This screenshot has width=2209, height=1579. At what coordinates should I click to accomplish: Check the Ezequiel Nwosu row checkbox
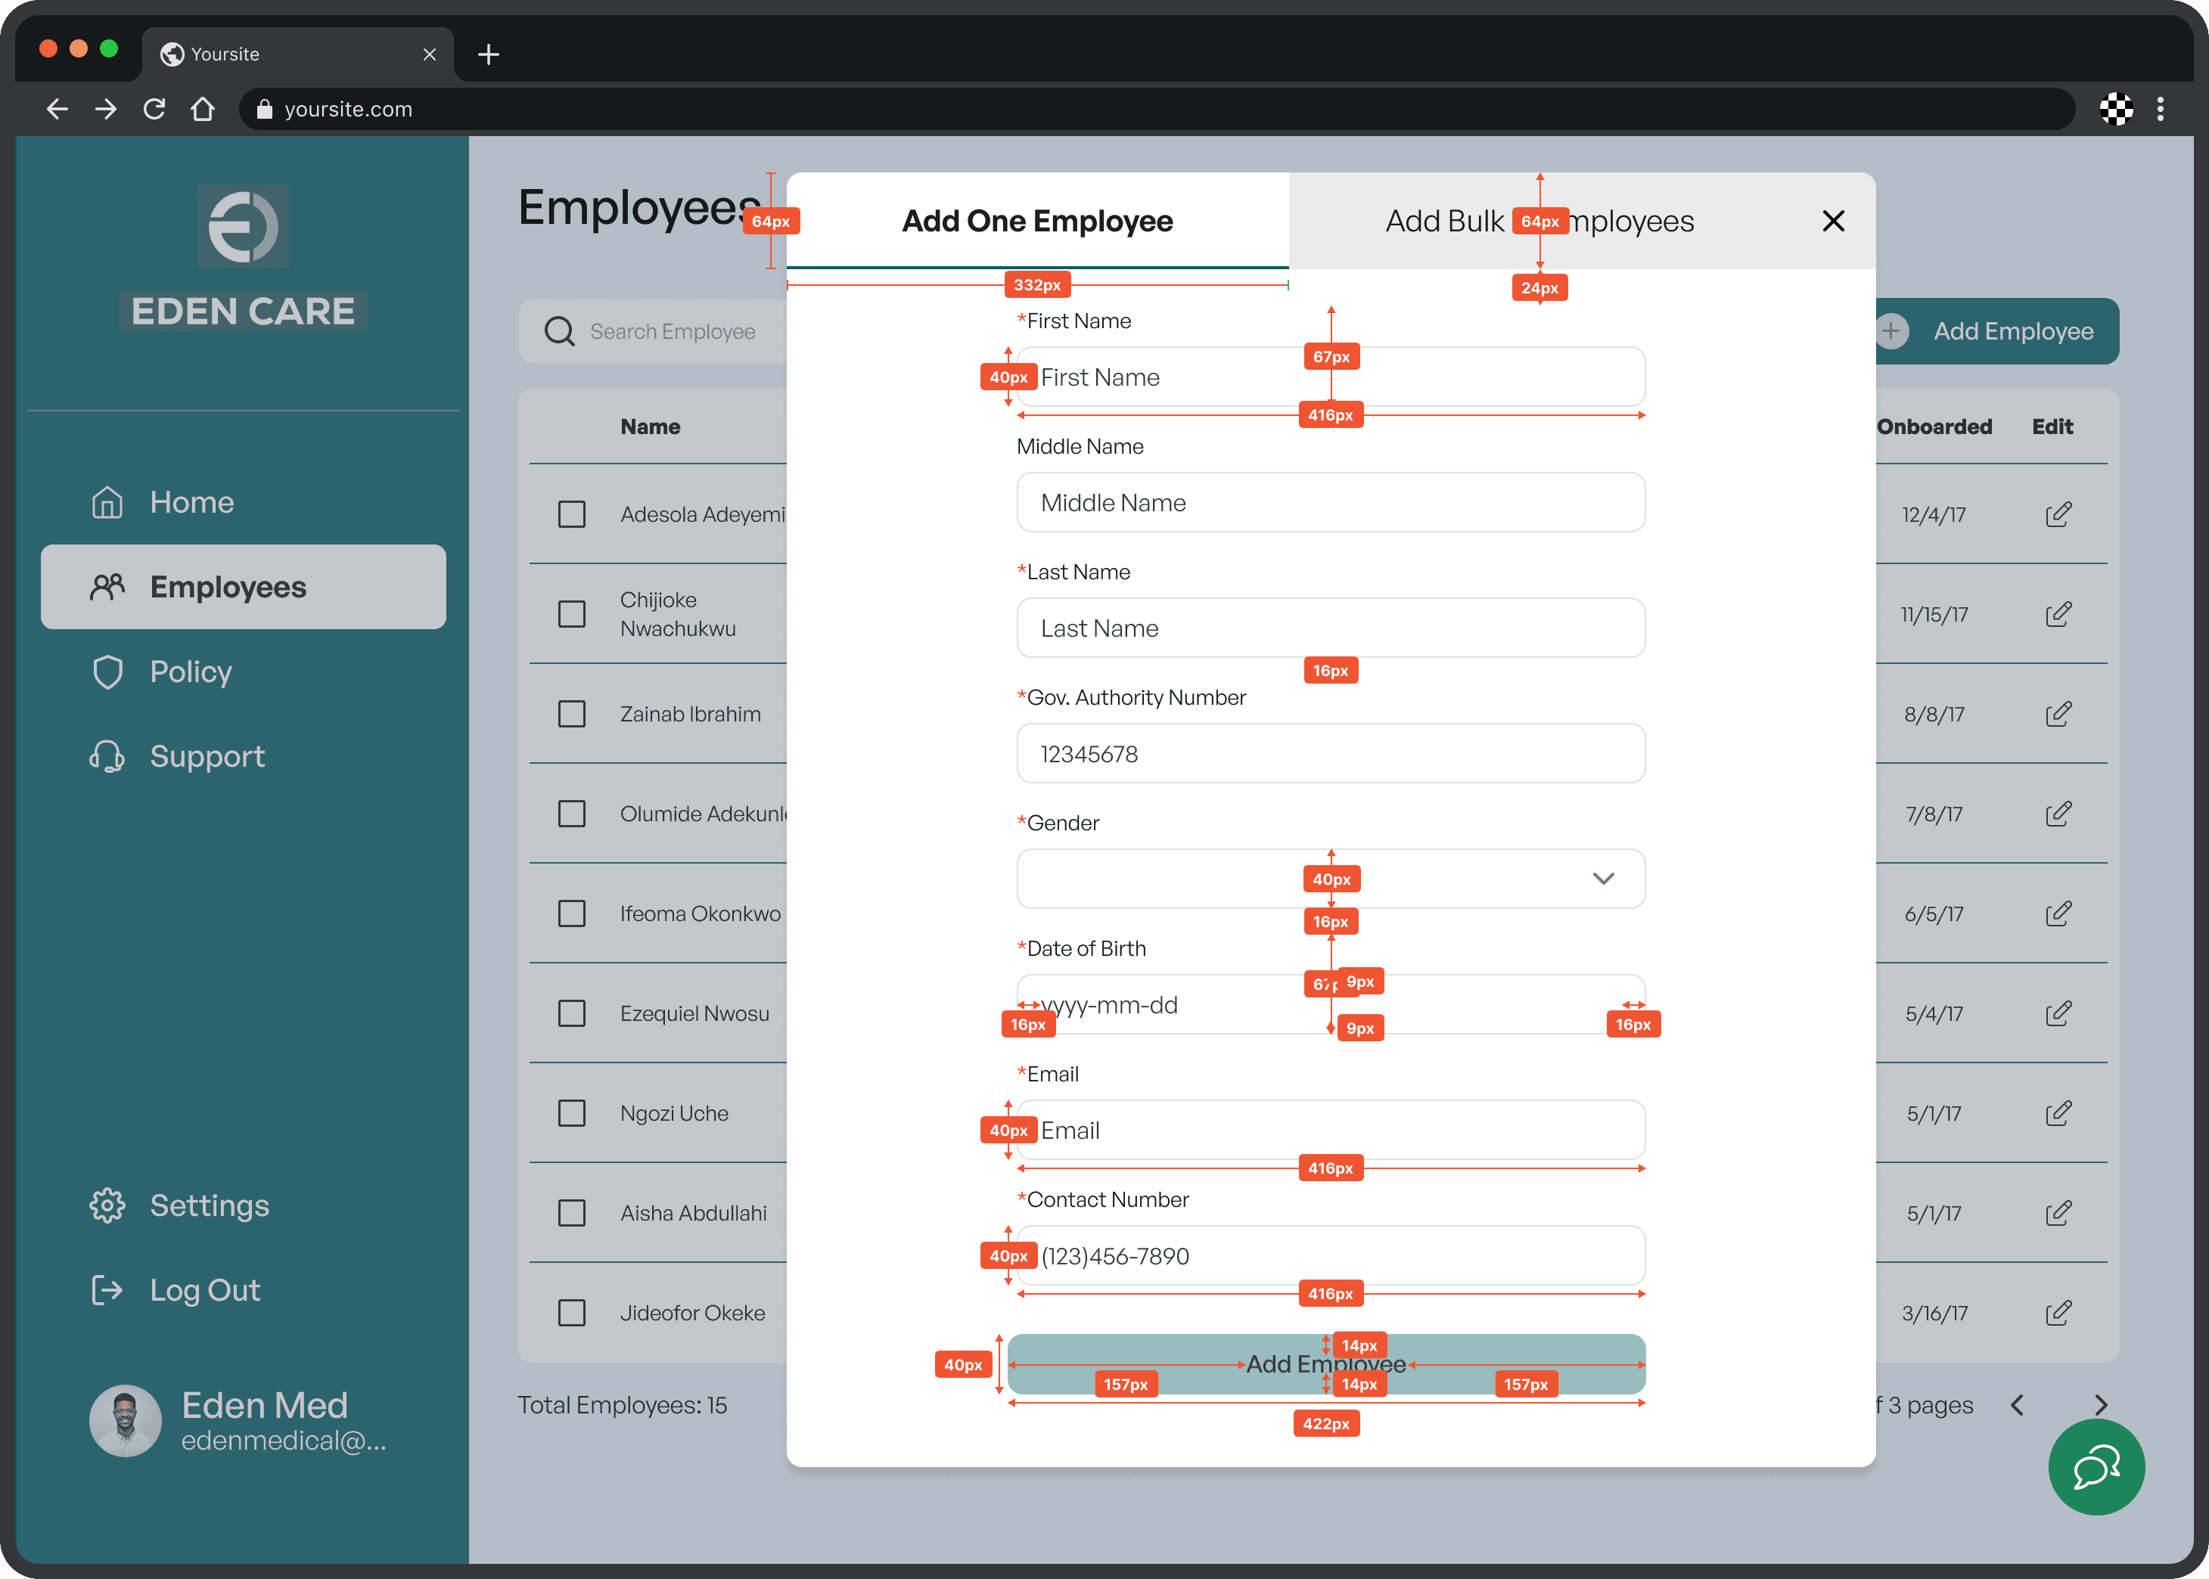572,1014
